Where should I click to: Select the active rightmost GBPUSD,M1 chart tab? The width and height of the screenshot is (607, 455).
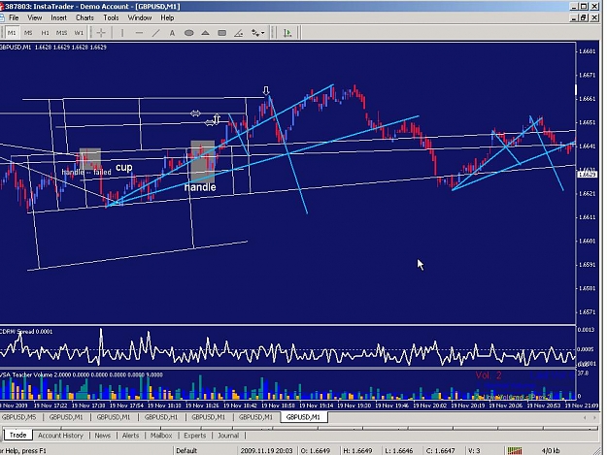click(303, 417)
